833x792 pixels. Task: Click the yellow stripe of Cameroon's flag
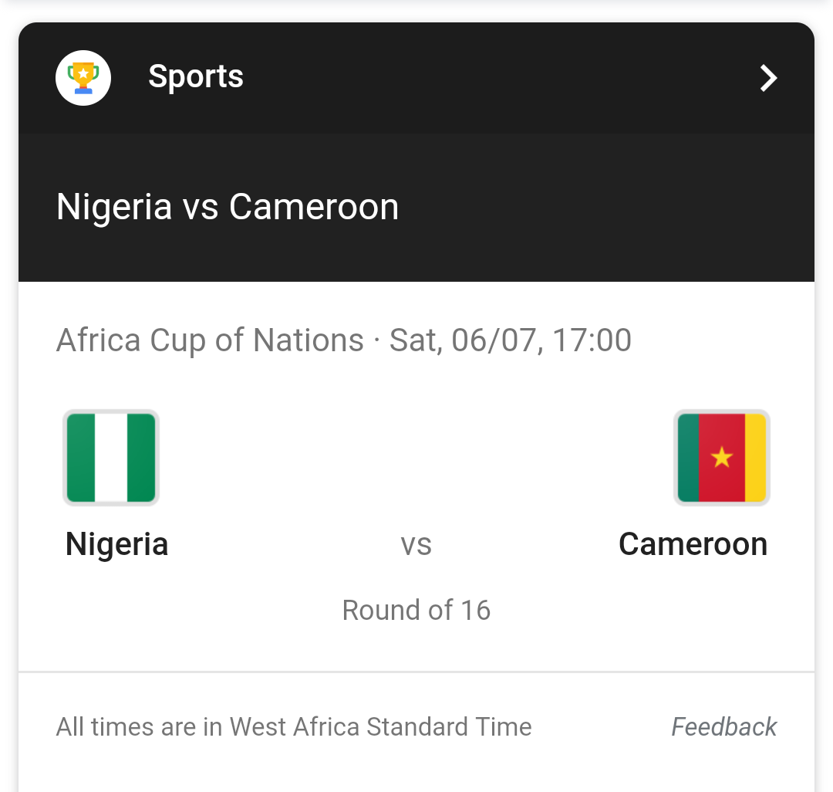tap(755, 458)
